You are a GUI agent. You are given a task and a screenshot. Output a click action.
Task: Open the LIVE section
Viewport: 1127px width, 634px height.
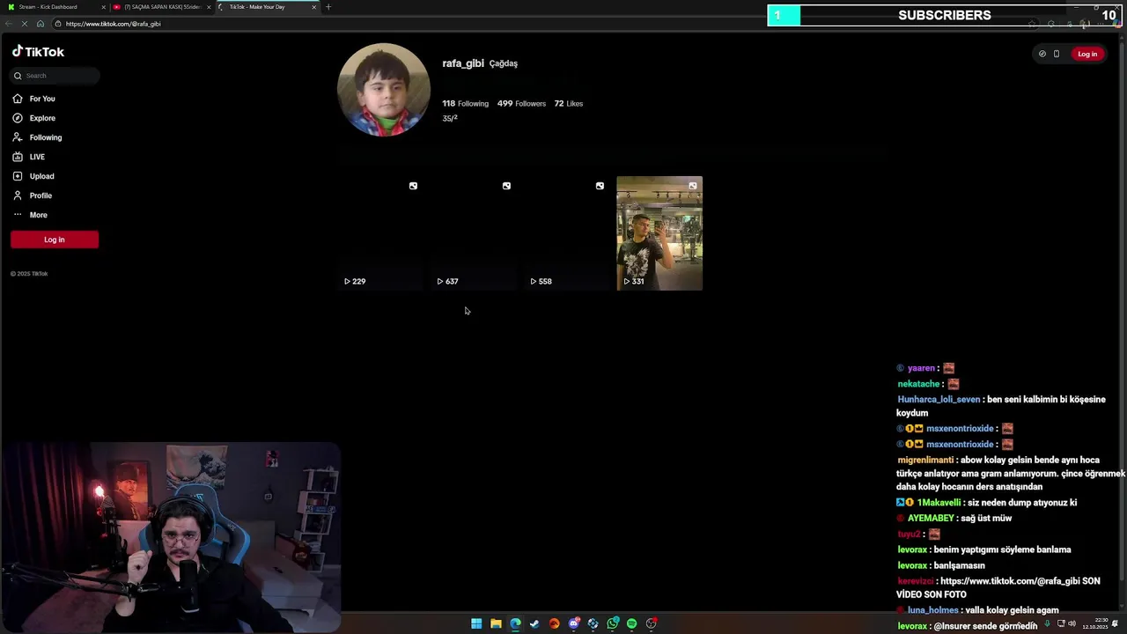(28, 157)
